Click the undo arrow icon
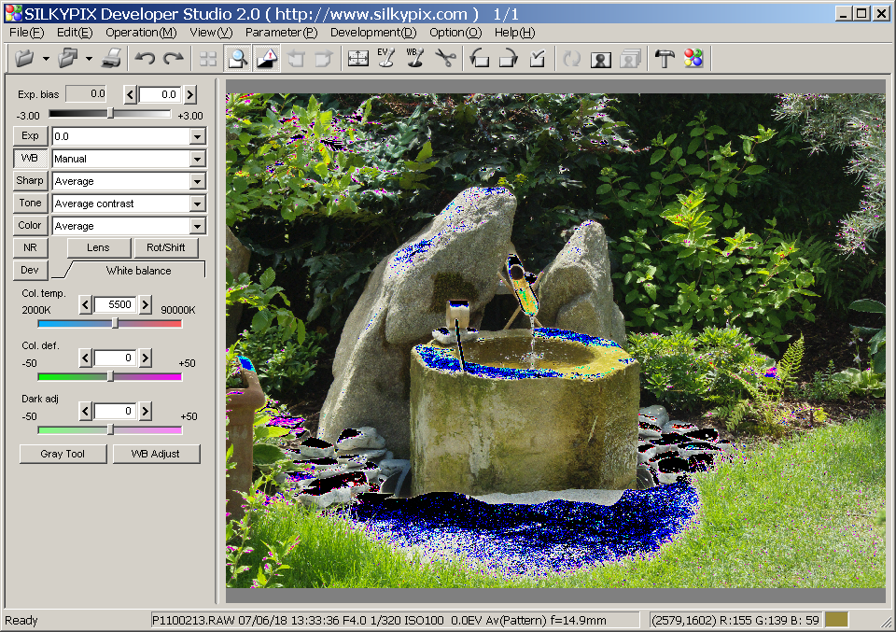The image size is (896, 632). pos(145,59)
